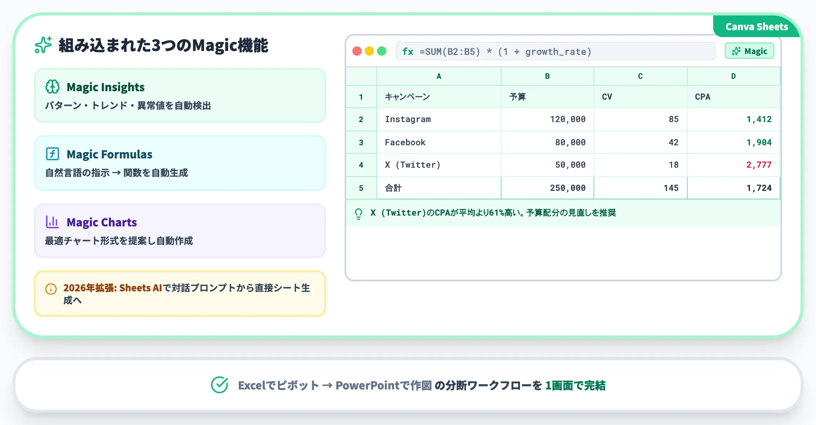The width and height of the screenshot is (816, 425).
Task: Click the Instagram cell
Action: (x=439, y=119)
